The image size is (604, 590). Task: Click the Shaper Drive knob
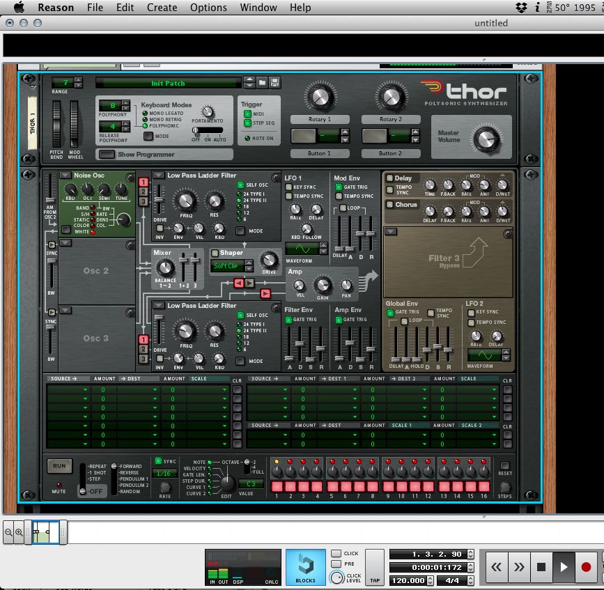point(270,261)
